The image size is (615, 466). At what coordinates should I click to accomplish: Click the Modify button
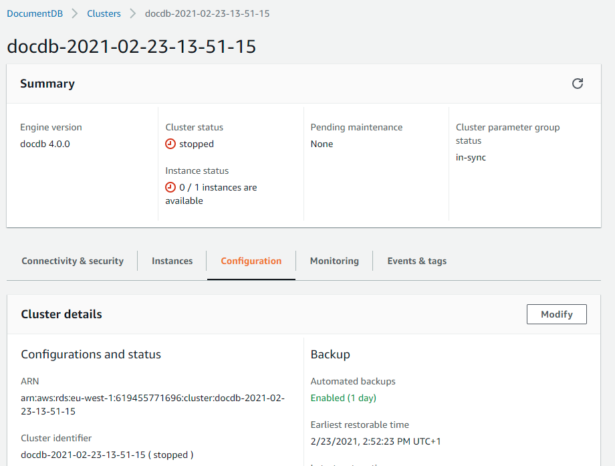tap(557, 314)
